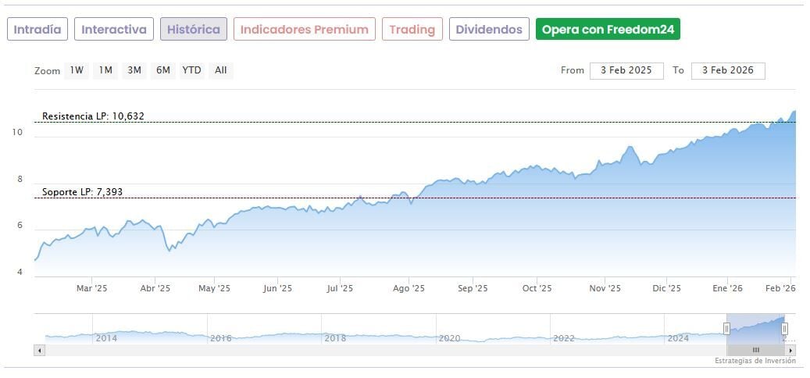This screenshot has width=810, height=378.
Task: Click the From date field
Action: [626, 70]
